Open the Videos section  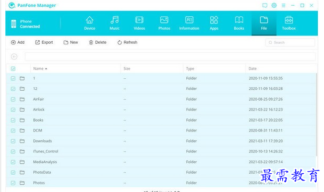(x=139, y=23)
